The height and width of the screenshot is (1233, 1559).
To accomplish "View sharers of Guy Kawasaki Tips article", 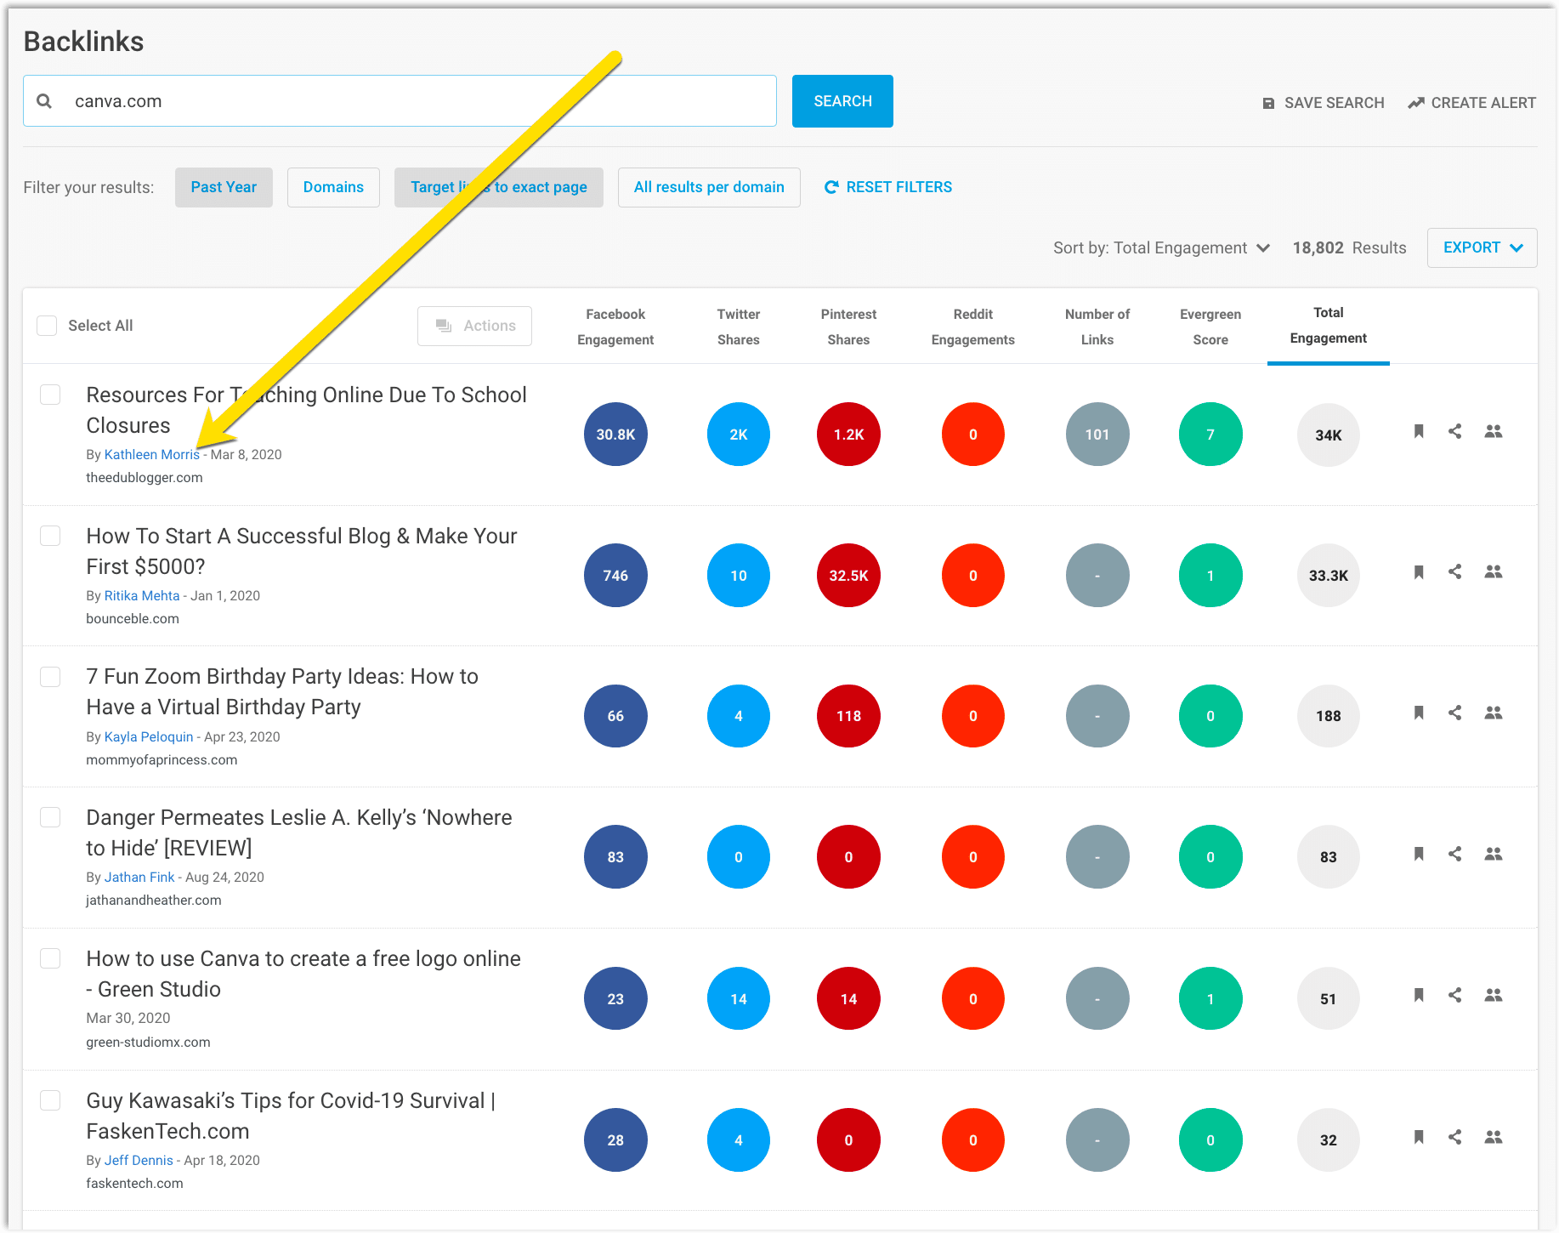I will click(x=1494, y=1137).
